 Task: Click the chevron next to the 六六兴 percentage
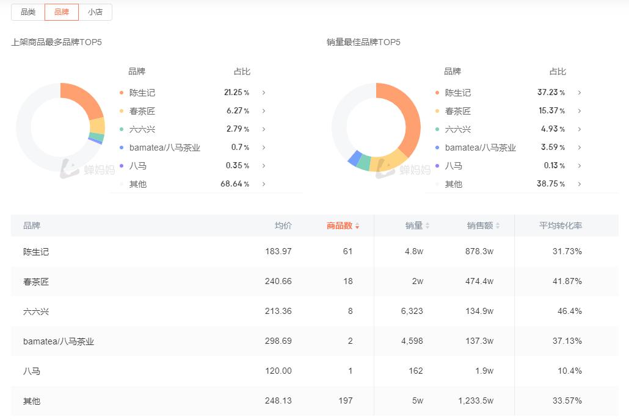coord(263,129)
